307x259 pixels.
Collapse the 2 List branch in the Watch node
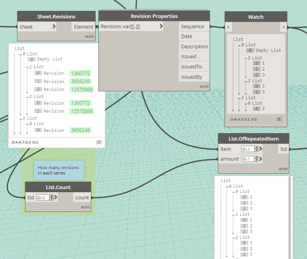coord(245,81)
